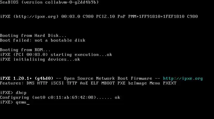Click the word 'PXEXT' in features list

pyautogui.click(x=170, y=83)
